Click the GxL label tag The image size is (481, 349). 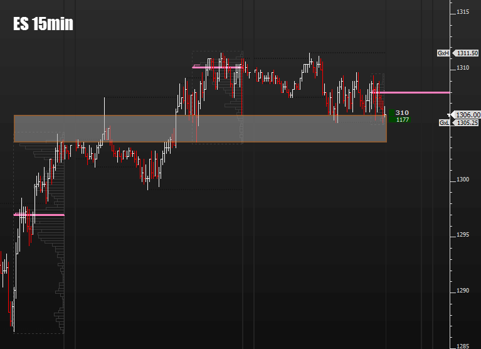444,123
